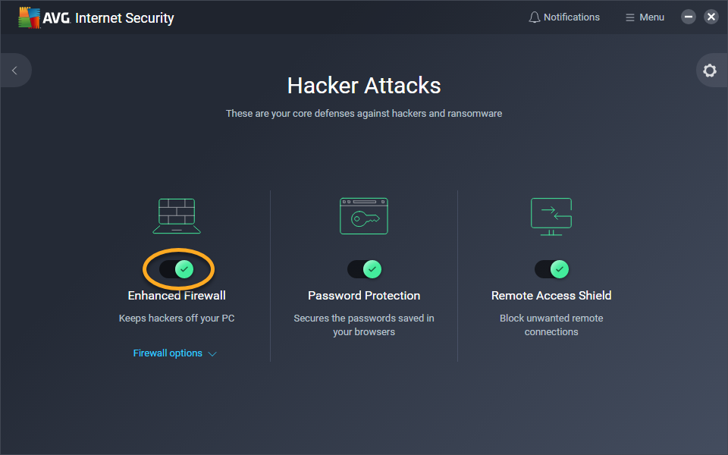The height and width of the screenshot is (455, 728).
Task: Go back using the left arrow
Action: 14,71
